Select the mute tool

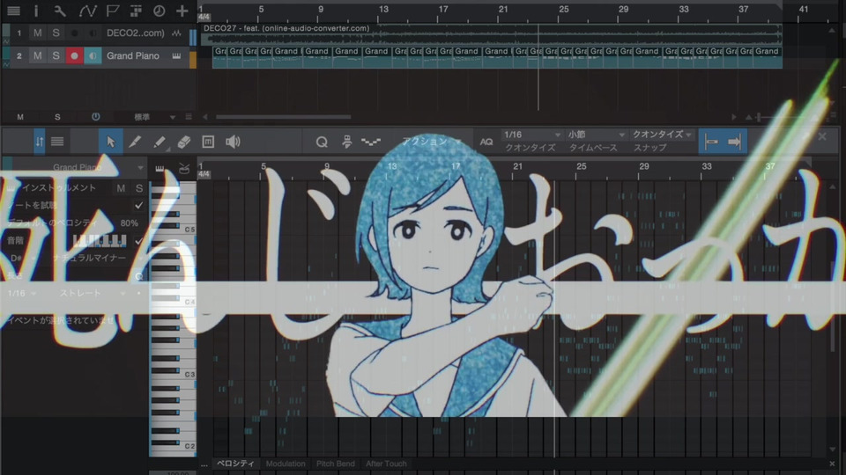point(208,142)
